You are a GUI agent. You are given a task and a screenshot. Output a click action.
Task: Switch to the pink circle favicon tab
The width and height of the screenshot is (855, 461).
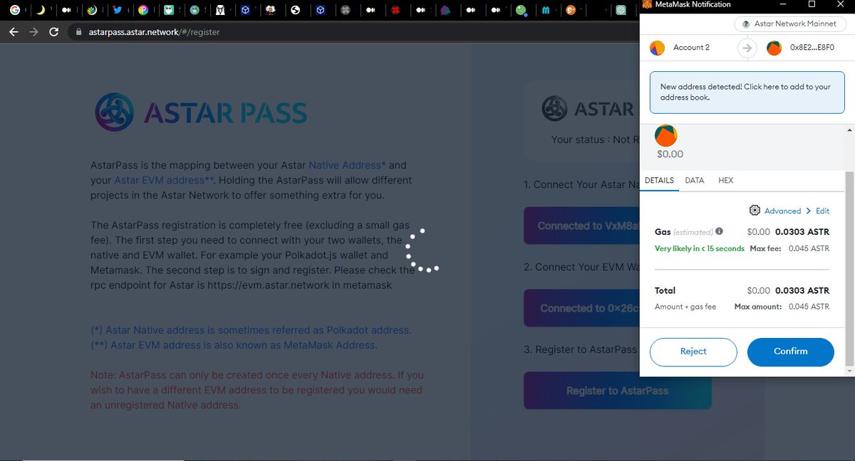143,11
